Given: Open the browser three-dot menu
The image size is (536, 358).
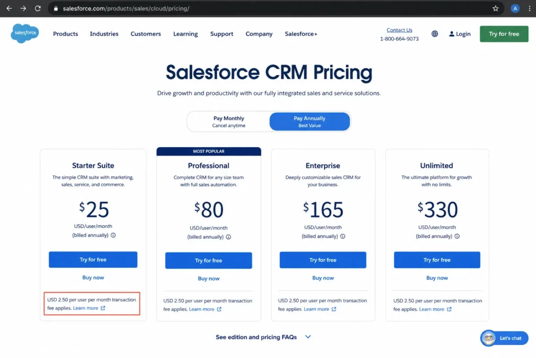Looking at the screenshot, I should (530, 8).
